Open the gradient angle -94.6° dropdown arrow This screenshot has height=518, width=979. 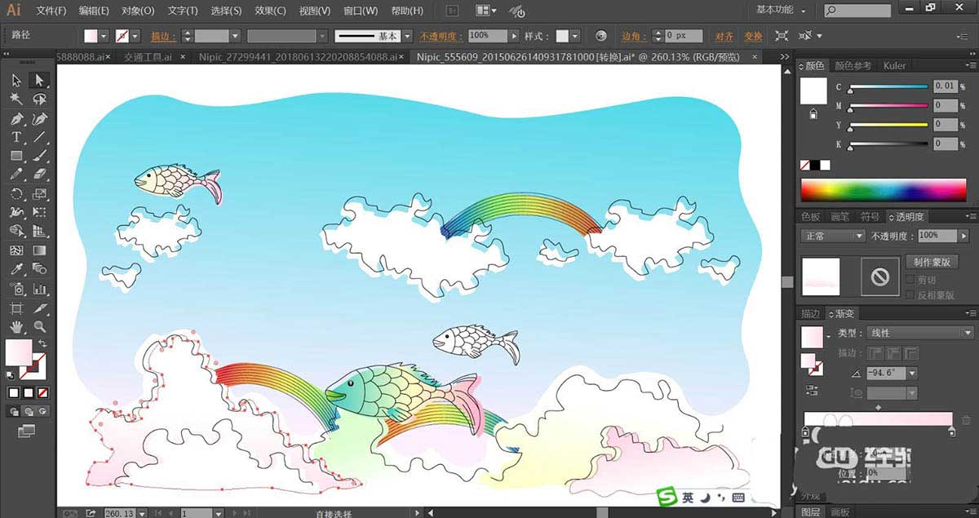point(912,373)
